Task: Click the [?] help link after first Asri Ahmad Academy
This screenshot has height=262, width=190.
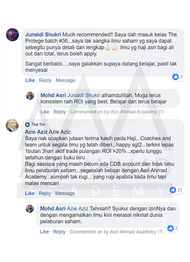Action: click(161, 112)
